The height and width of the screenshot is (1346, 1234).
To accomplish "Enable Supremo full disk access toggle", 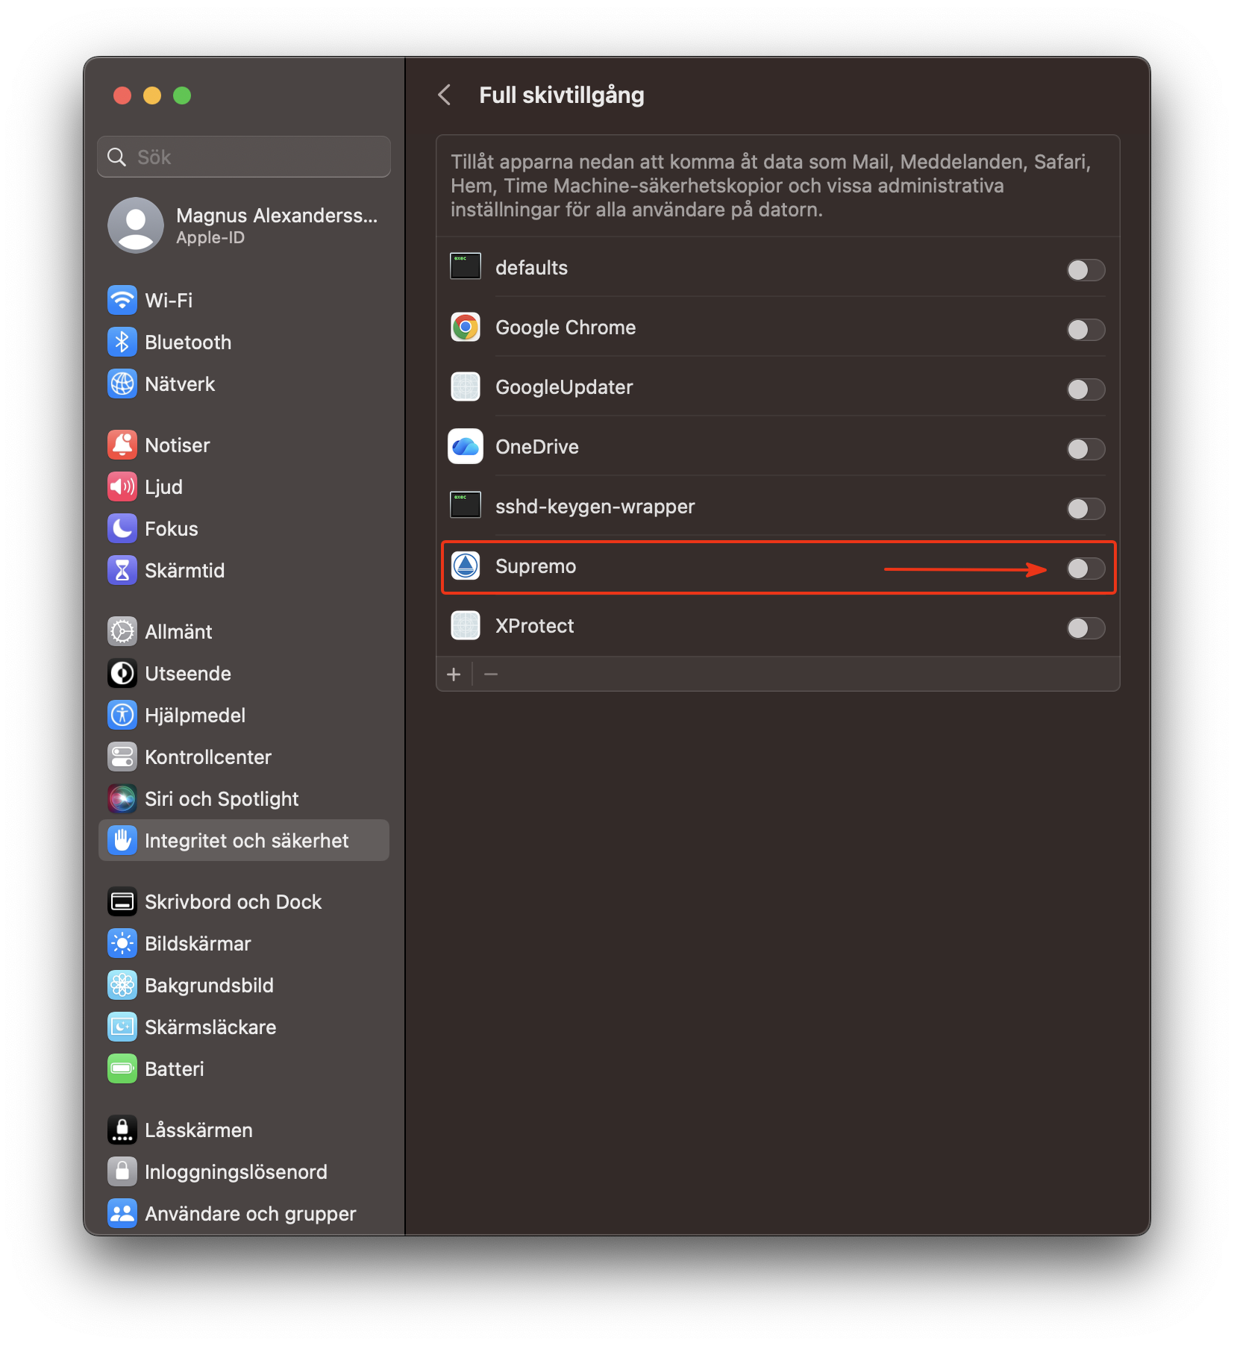I will 1086,569.
